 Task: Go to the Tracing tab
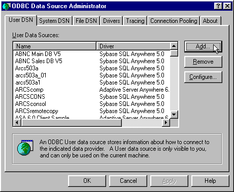click(135, 21)
